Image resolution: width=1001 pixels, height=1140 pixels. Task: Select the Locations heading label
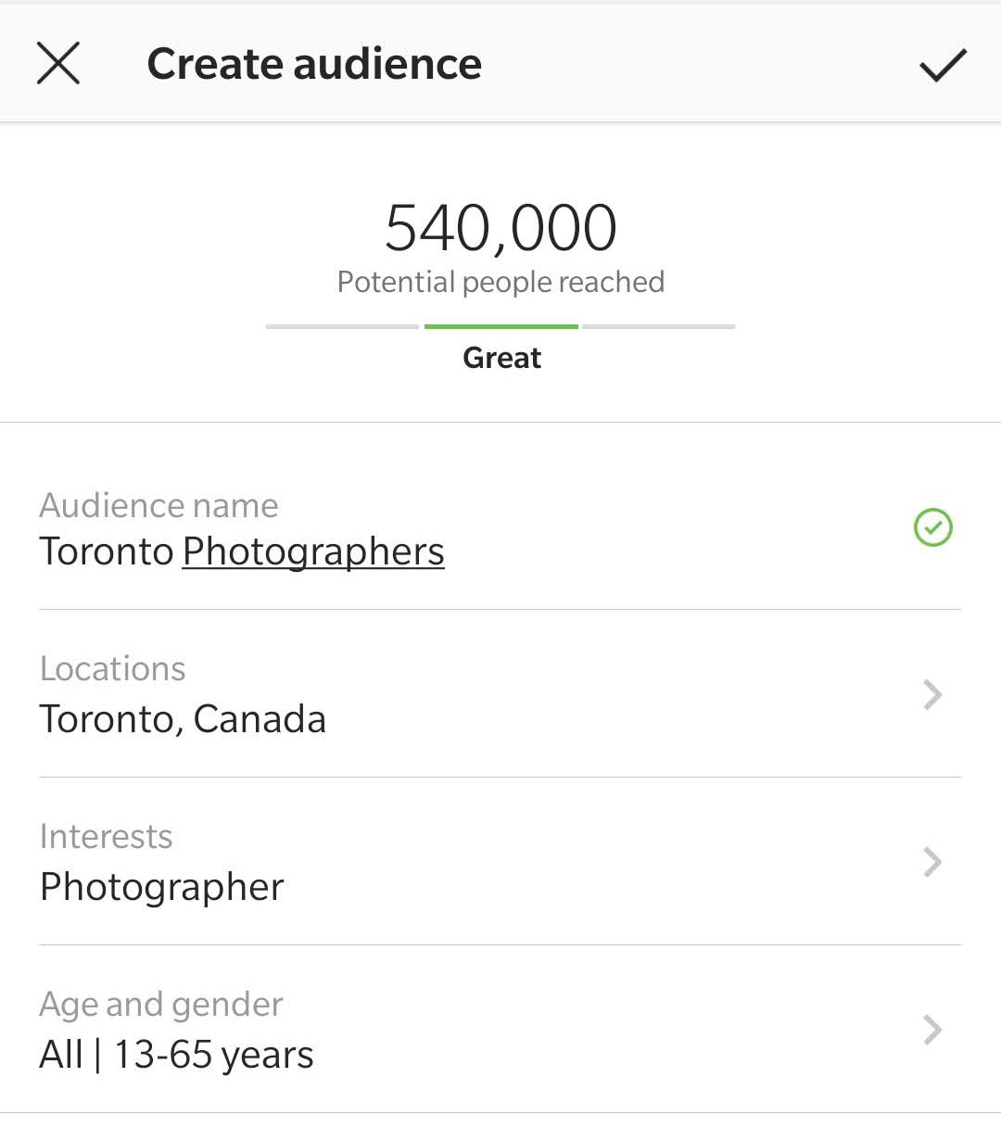112,668
